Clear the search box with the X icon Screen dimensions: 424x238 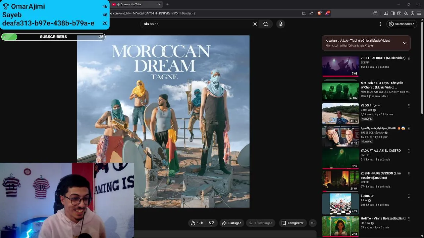point(255,24)
